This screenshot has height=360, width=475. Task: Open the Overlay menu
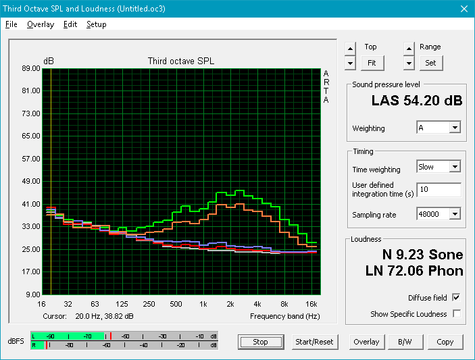tap(41, 24)
